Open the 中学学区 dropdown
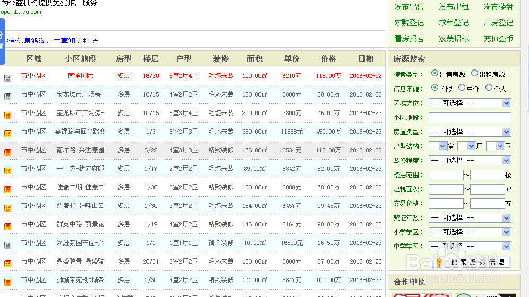This screenshot has height=297, width=529. 470,247
